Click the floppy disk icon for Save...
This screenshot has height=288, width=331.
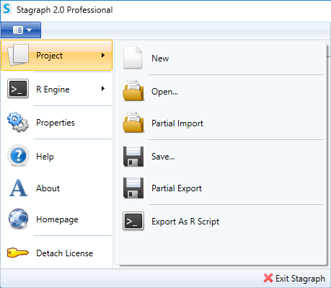pos(133,157)
